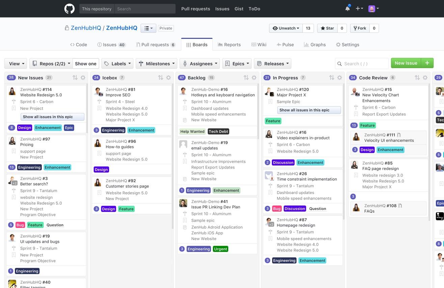Open the GitHub home logo
The image size is (444, 288).
70,9
